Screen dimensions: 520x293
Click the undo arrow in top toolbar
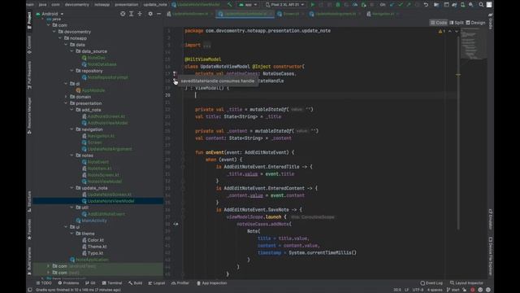[426, 5]
